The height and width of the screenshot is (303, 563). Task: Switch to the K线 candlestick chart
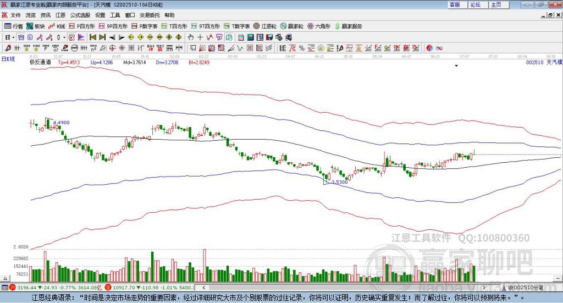(57, 26)
